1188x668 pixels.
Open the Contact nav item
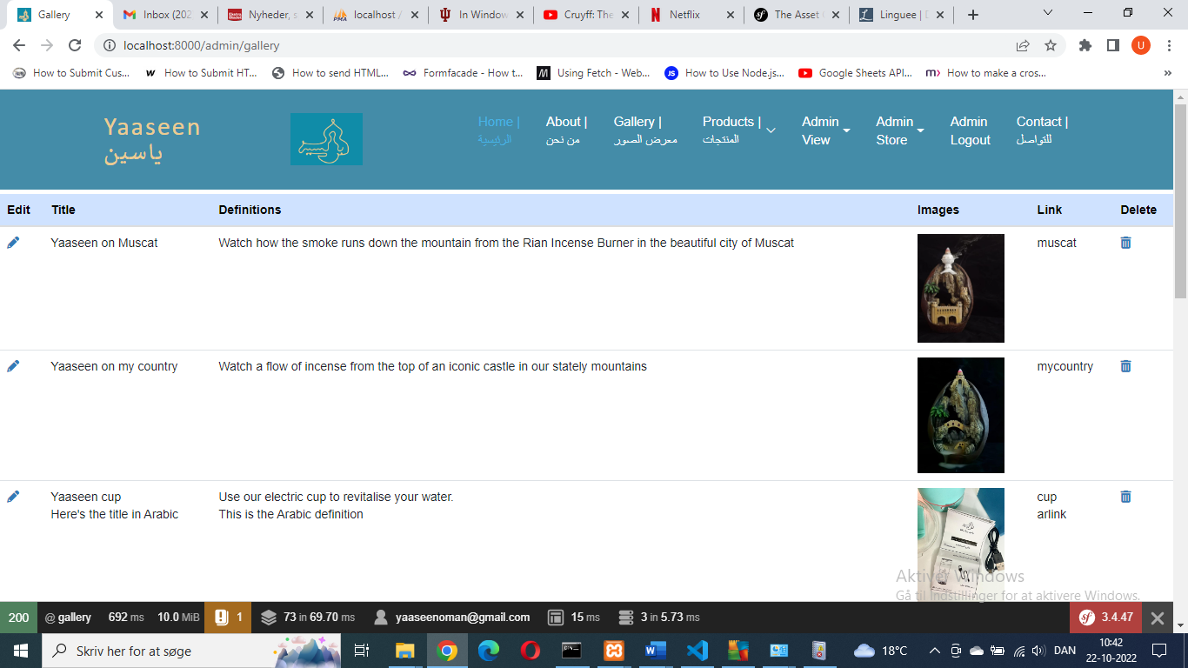tap(1042, 130)
